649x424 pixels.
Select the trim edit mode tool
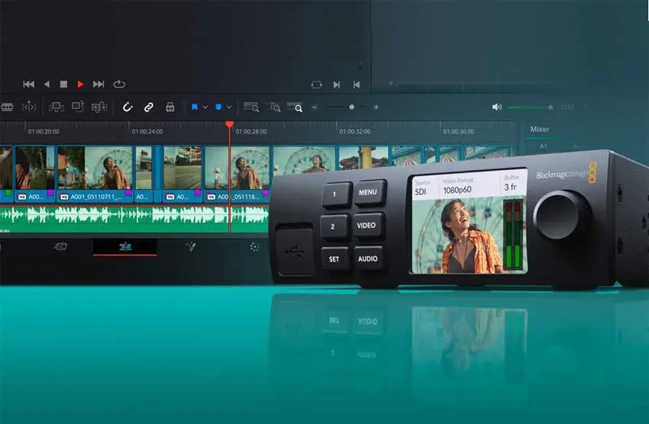(x=29, y=108)
